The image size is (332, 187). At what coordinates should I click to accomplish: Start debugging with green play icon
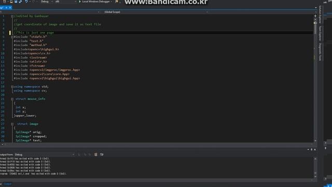tap(80, 2)
